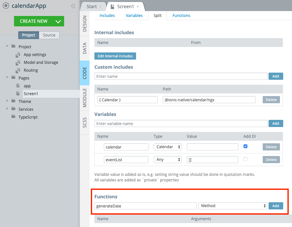292x227 pixels.
Task: Collapse the left sidebar panel
Action: click(x=73, y=6)
